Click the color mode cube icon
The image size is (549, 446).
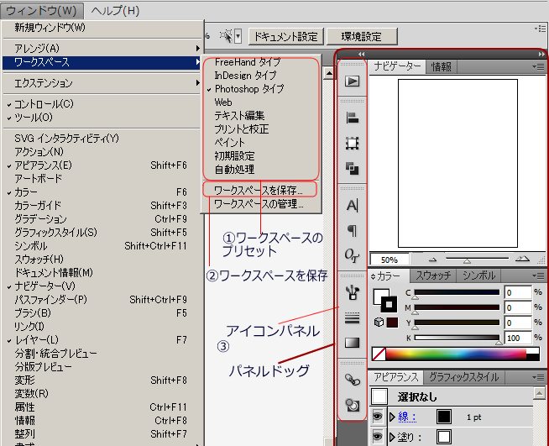click(x=379, y=322)
